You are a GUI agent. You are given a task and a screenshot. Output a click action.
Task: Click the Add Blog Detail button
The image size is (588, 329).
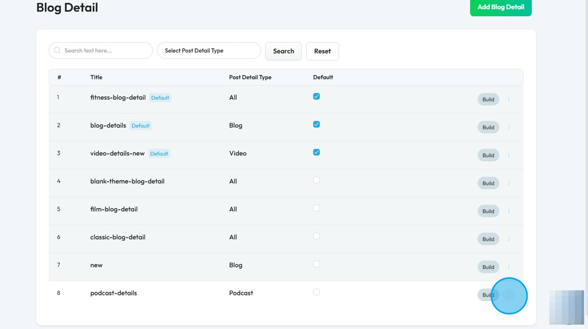click(x=500, y=7)
